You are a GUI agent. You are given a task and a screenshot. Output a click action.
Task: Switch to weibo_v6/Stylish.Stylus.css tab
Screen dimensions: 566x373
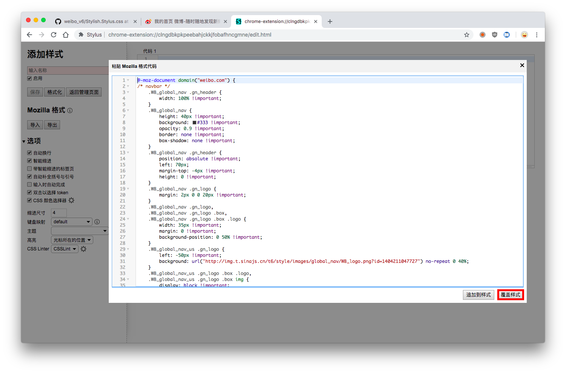[x=95, y=21]
